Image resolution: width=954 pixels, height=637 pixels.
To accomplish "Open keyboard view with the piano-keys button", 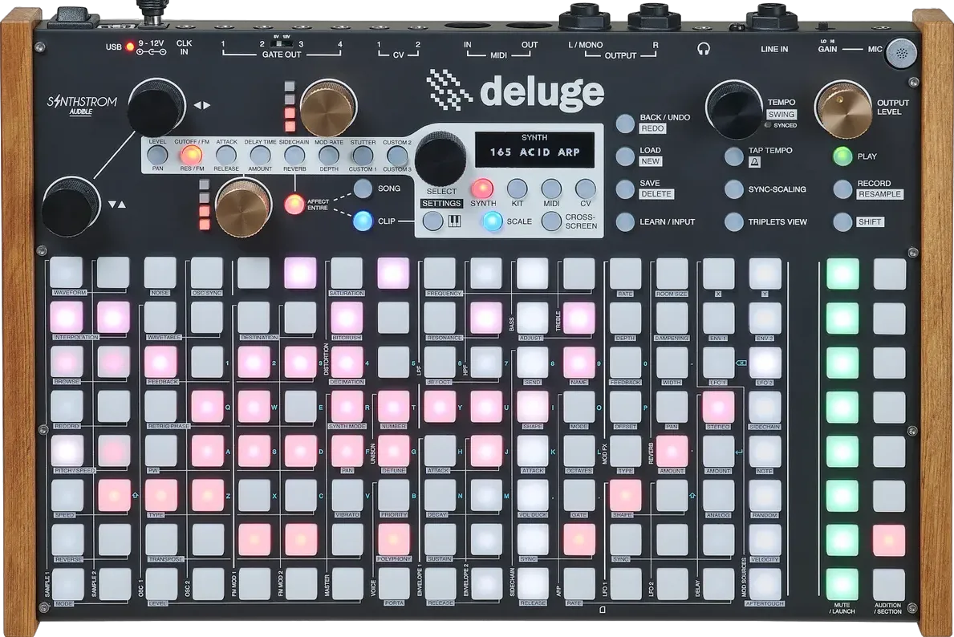I will tap(433, 221).
